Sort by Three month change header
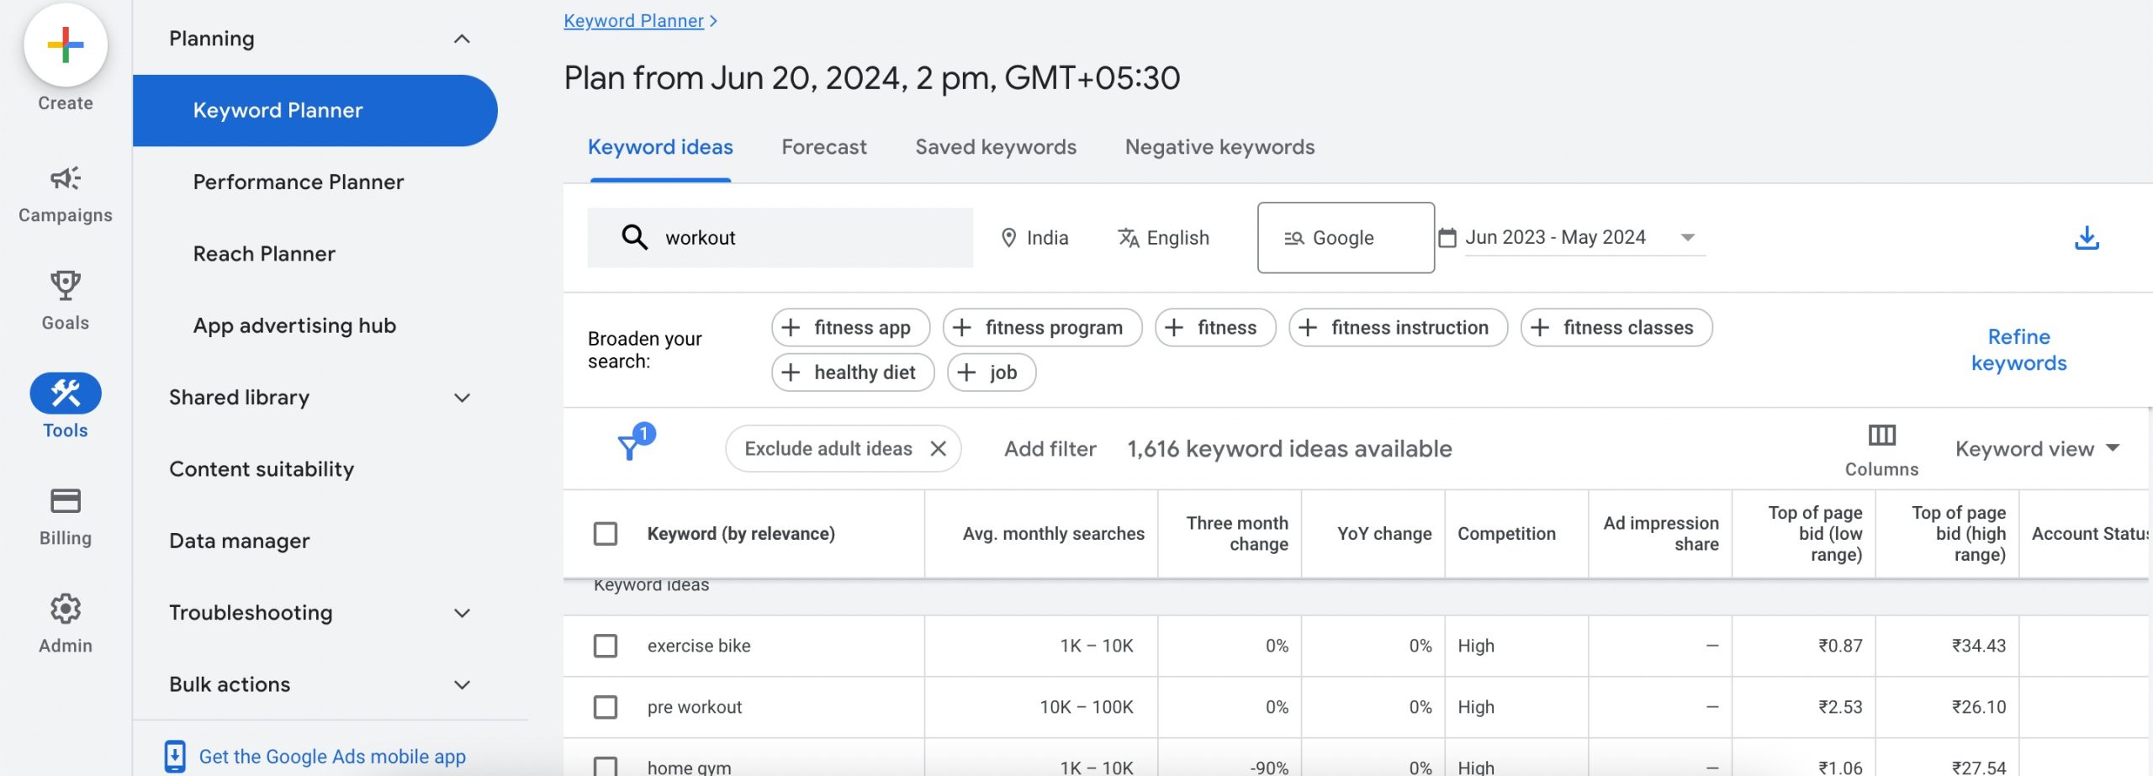The width and height of the screenshot is (2153, 776). coord(1237,534)
